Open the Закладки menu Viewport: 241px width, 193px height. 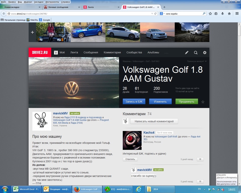[x=39, y=2]
